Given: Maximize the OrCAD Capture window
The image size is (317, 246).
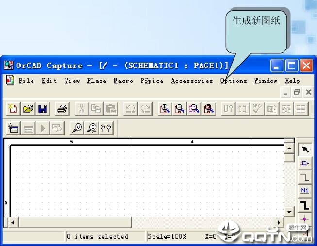Looking at the screenshot, I should click(292, 66).
